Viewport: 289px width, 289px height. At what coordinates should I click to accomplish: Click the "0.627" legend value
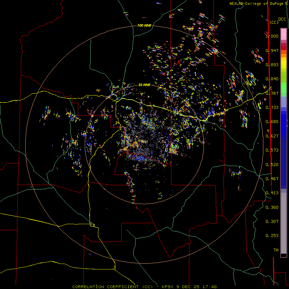(x=272, y=136)
